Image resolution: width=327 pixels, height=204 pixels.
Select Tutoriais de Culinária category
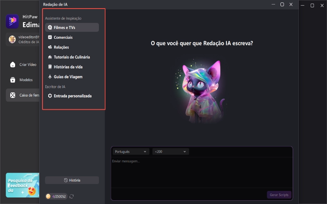pyautogui.click(x=72, y=57)
